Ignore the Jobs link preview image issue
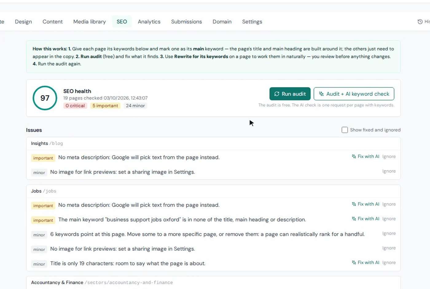This screenshot has height=289, width=430. pos(389,248)
